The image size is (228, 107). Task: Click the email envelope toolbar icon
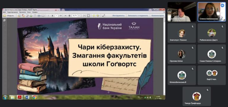click(43, 16)
